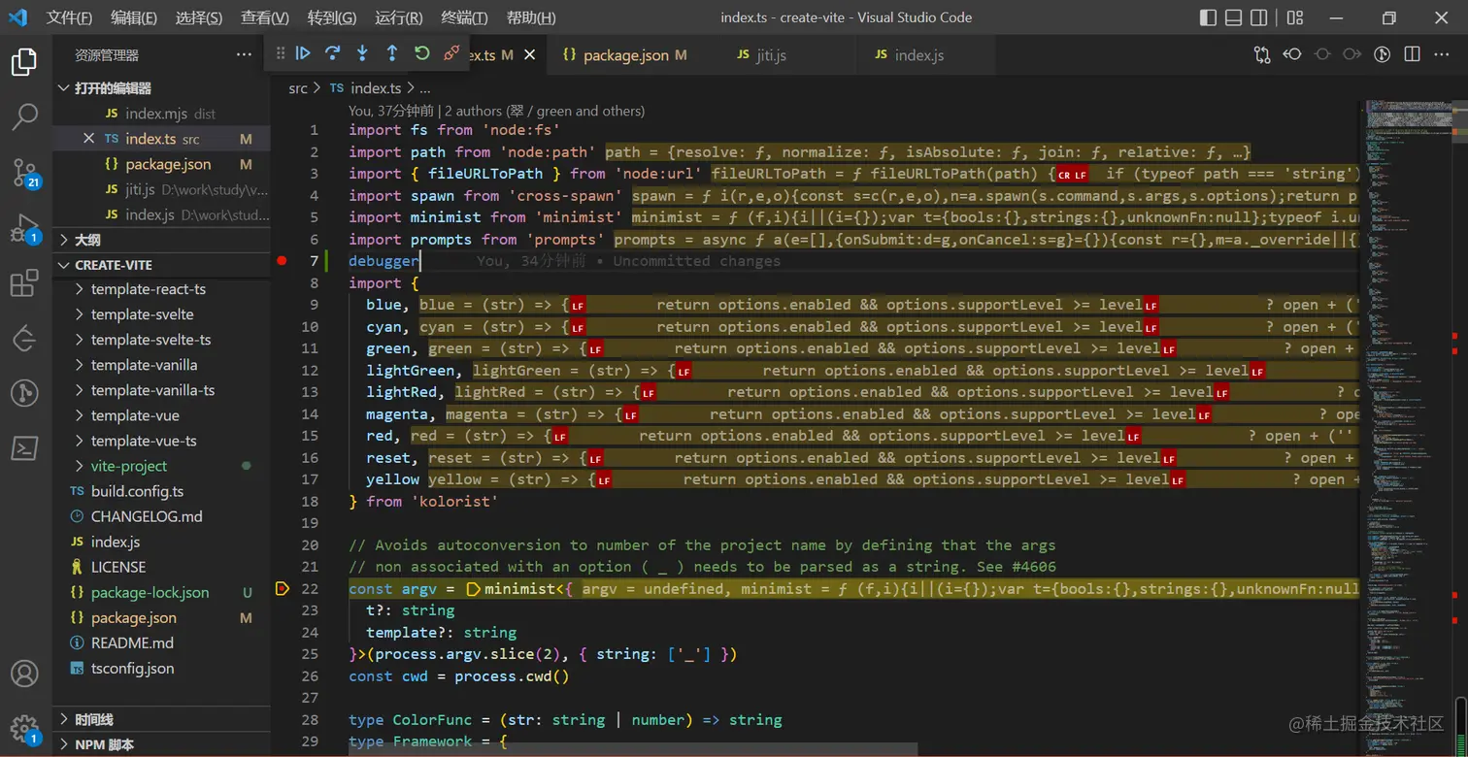Click the debug Step Out button

[x=392, y=53]
